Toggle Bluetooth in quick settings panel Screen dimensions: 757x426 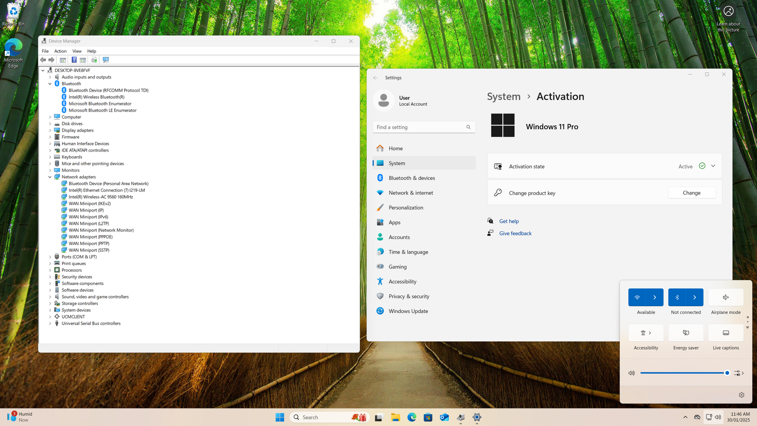pos(677,297)
